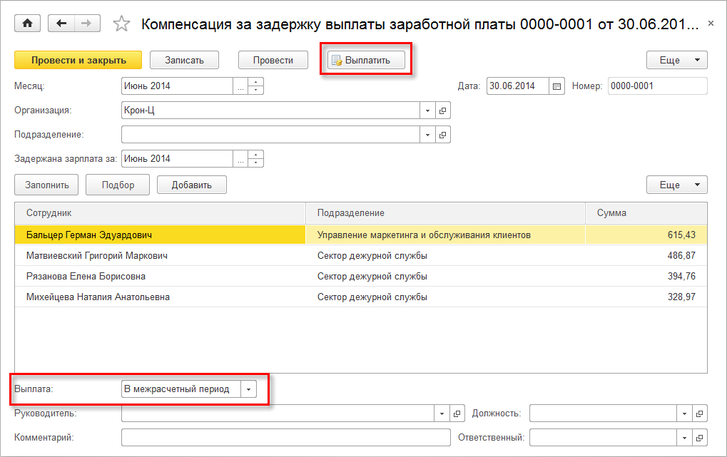The height and width of the screenshot is (457, 727).
Task: Sort by the Сумма column header
Action: point(646,212)
